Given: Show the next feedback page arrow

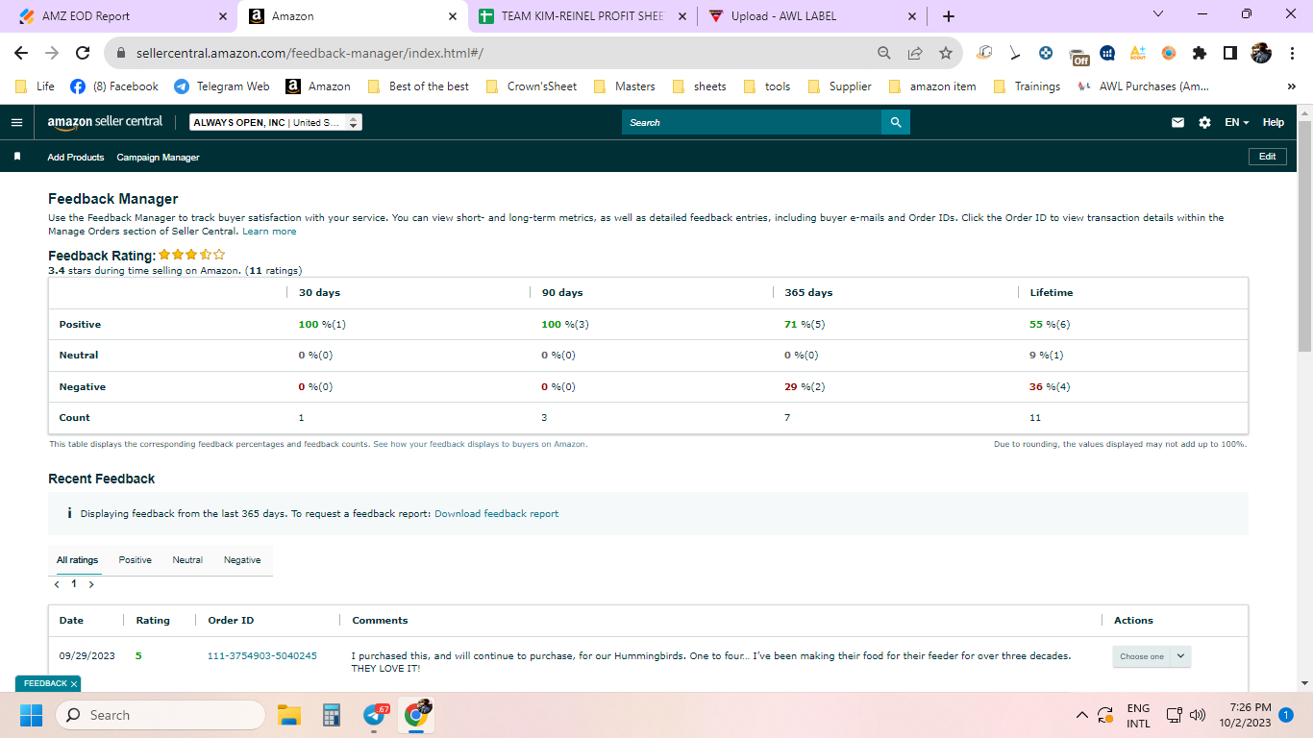Looking at the screenshot, I should pos(91,584).
